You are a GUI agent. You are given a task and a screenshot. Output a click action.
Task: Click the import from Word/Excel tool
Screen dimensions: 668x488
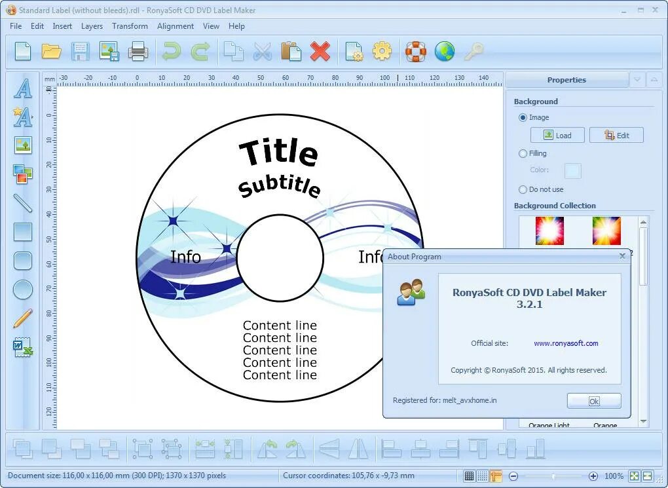pos(23,347)
